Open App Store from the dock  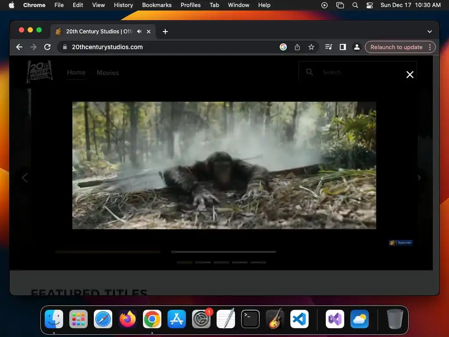point(177,319)
